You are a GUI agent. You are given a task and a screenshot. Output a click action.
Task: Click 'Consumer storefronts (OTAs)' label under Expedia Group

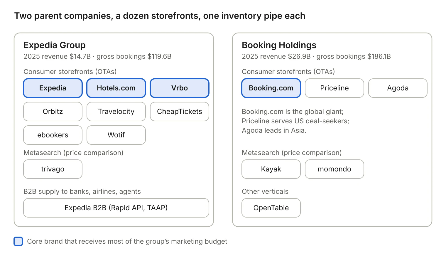pos(70,72)
